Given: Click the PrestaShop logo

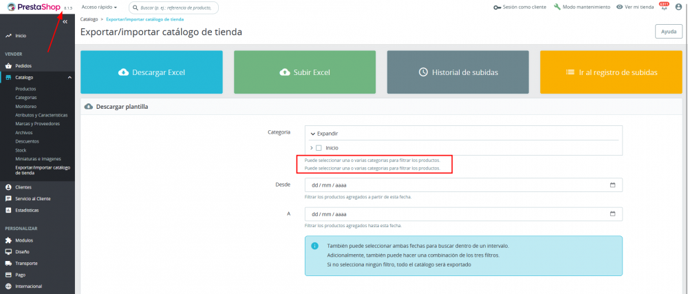Looking at the screenshot, I should tap(34, 7).
